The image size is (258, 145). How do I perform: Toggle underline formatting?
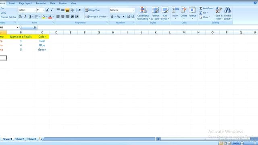(29, 17)
